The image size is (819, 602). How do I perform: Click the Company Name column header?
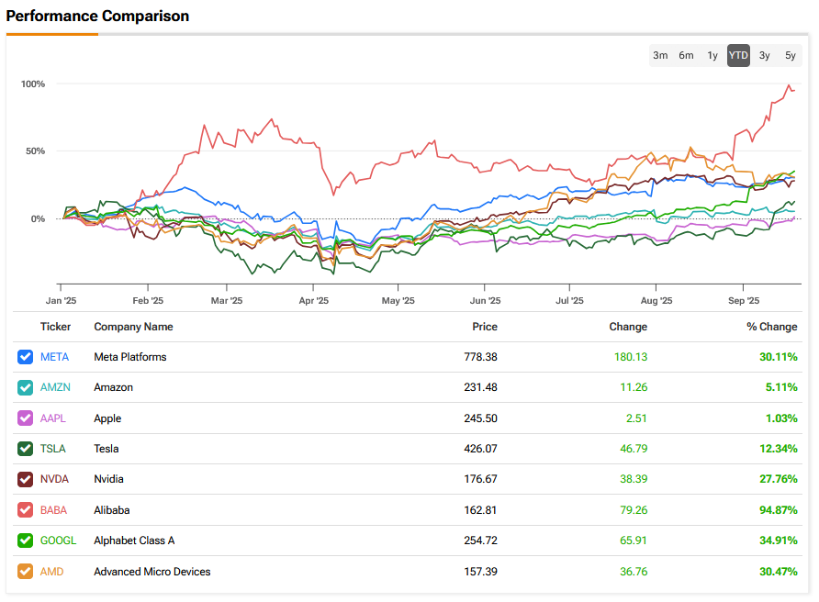coord(134,327)
